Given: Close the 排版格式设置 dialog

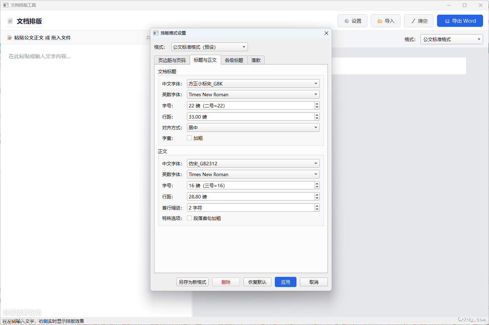Looking at the screenshot, I should pyautogui.click(x=326, y=33).
